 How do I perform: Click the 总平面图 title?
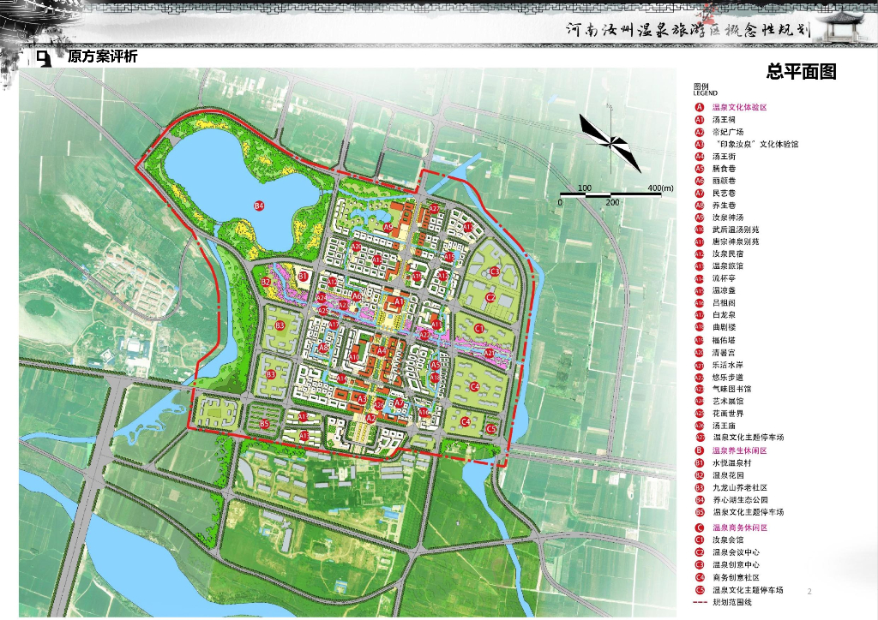click(x=802, y=72)
